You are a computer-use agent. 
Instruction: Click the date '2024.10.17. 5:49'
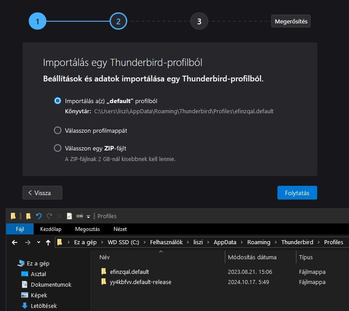click(x=248, y=282)
